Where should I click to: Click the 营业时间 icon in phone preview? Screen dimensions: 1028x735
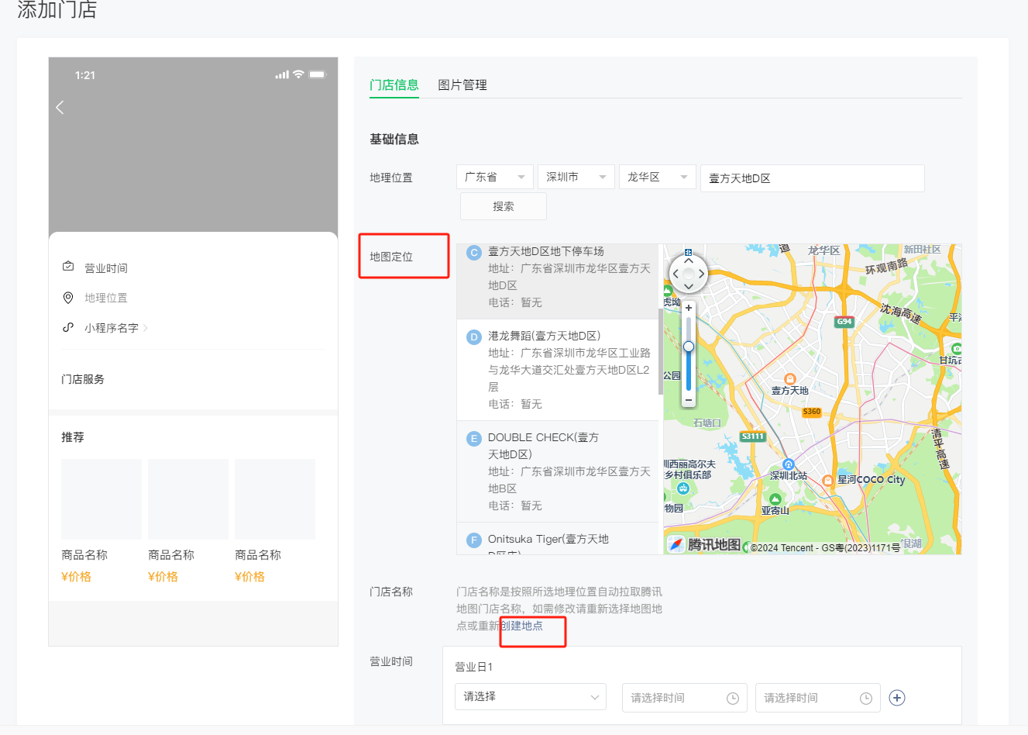[68, 267]
